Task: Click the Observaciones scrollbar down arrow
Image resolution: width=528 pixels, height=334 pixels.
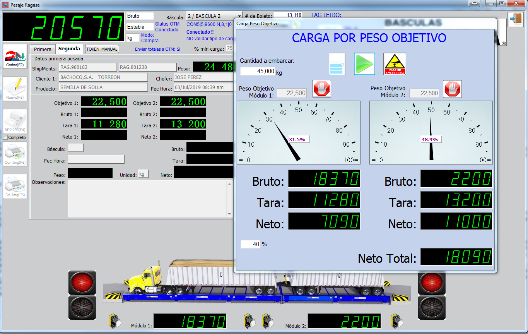Action: (230, 214)
